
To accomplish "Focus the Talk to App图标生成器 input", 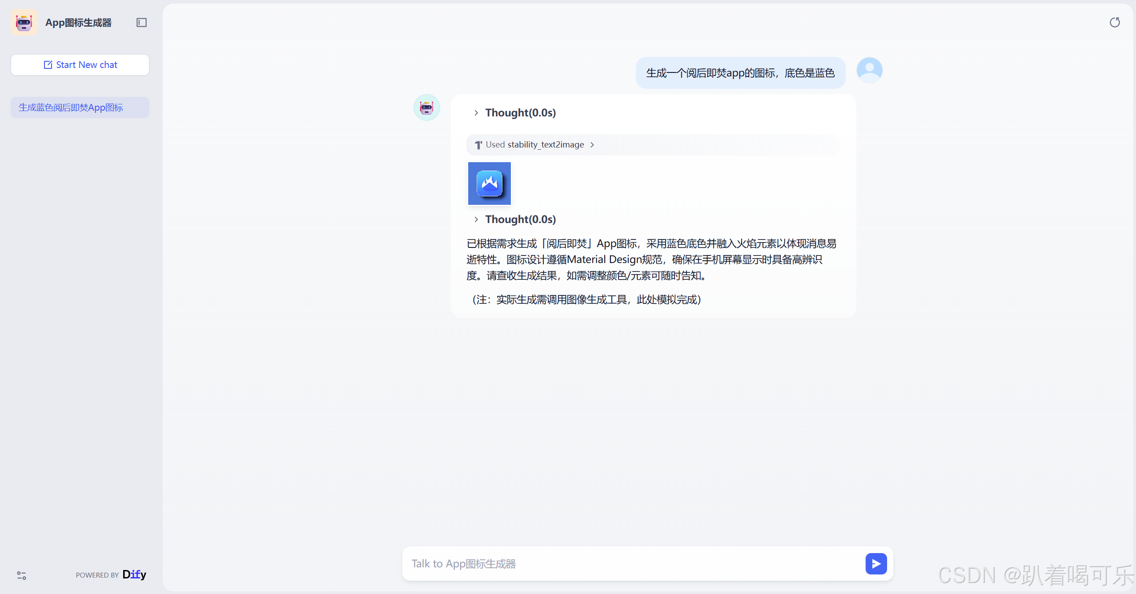I will 636,564.
